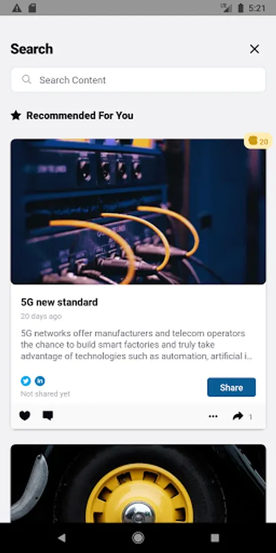Click the blue Share button

[231, 387]
